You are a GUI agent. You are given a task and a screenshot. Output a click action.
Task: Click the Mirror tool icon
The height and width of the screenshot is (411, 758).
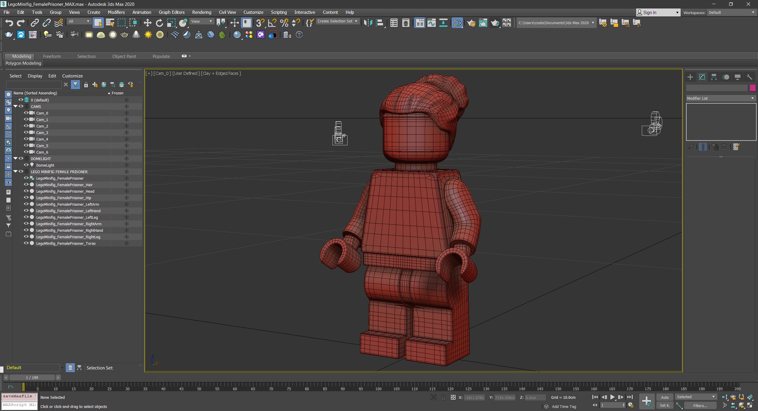[368, 23]
